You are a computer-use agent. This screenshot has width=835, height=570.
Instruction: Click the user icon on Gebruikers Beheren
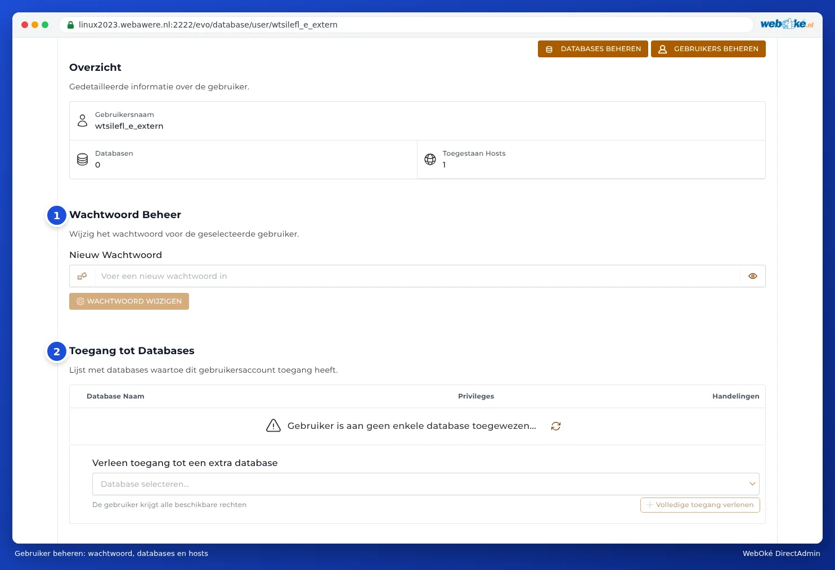(663, 49)
